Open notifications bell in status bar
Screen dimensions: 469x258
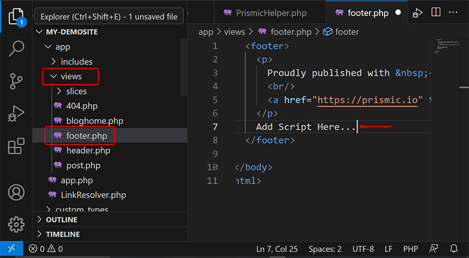pyautogui.click(x=454, y=248)
